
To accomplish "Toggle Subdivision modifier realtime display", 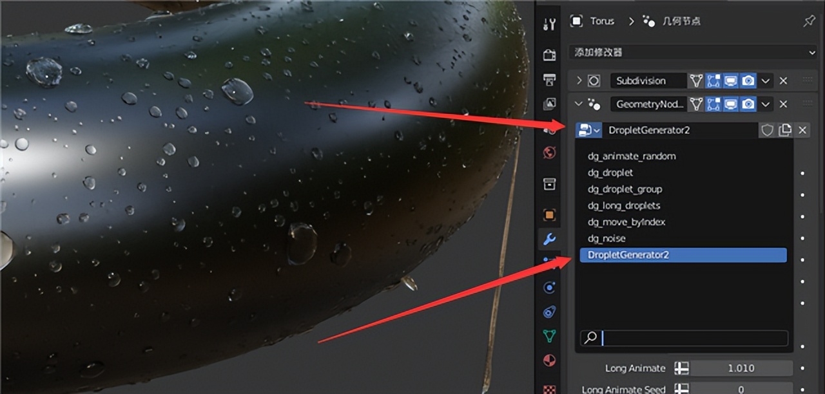I will tap(730, 80).
